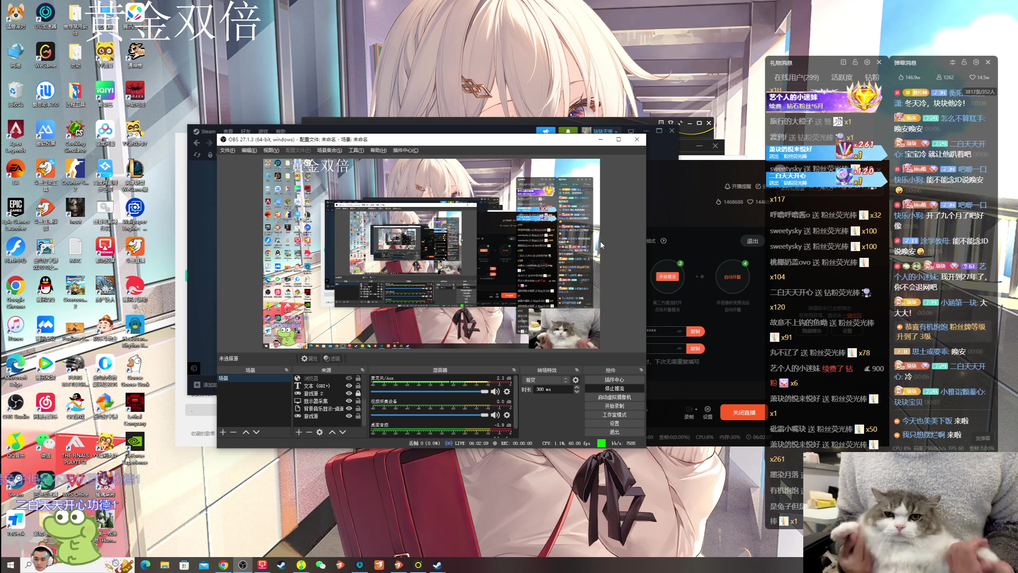
Task: Pop out the 混音器 dock panel
Action: [x=514, y=370]
